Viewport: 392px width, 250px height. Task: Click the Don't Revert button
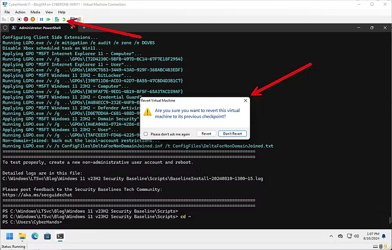click(233, 134)
